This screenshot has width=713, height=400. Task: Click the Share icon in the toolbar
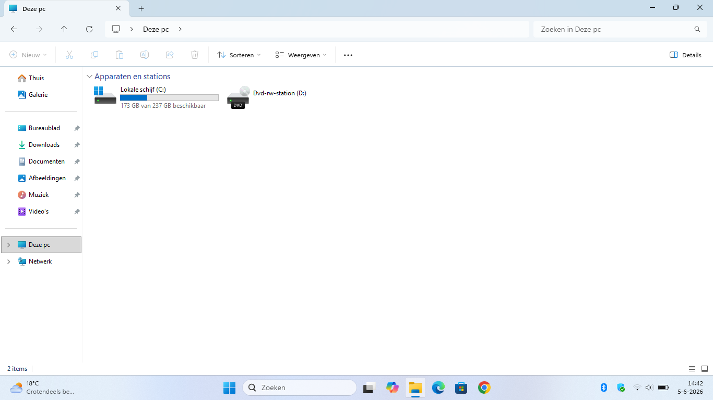click(x=170, y=55)
